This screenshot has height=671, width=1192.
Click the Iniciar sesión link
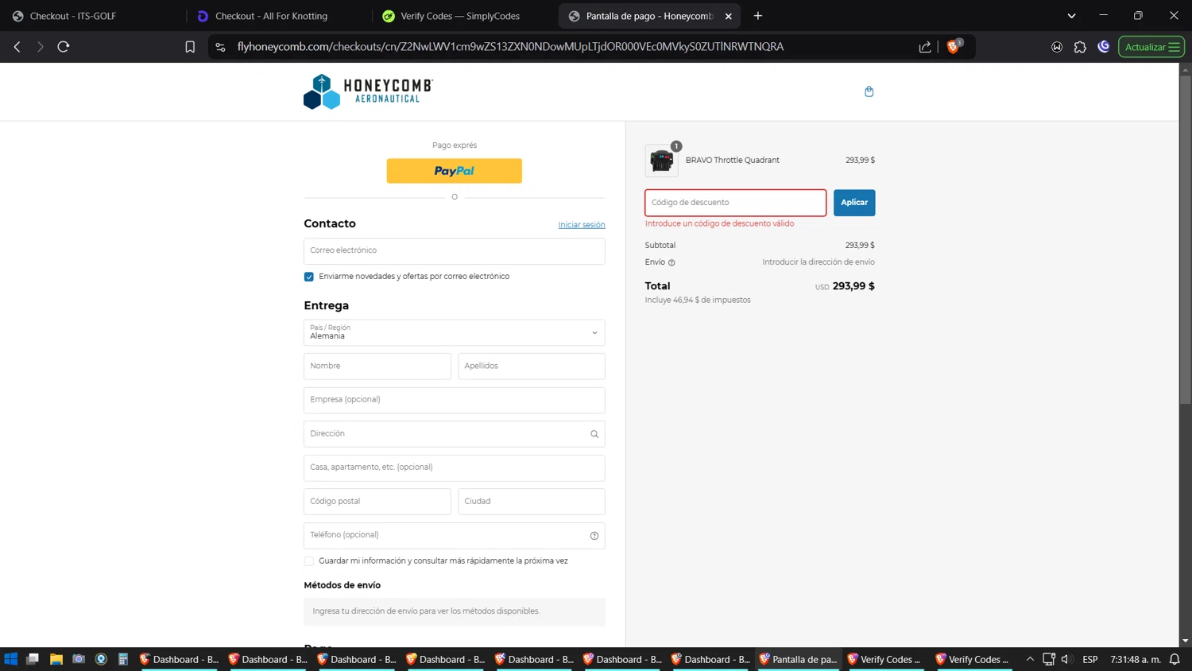[x=582, y=225]
